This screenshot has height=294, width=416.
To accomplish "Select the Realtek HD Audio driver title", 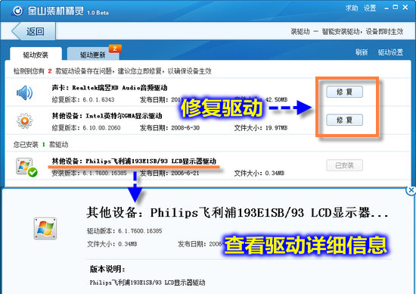I will pyautogui.click(x=110, y=87).
